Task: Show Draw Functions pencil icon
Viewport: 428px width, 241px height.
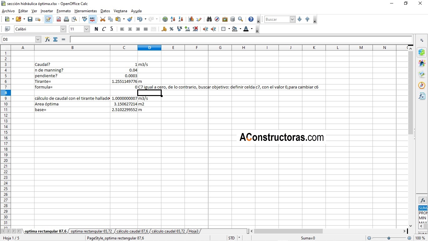Action: pyautogui.click(x=199, y=19)
